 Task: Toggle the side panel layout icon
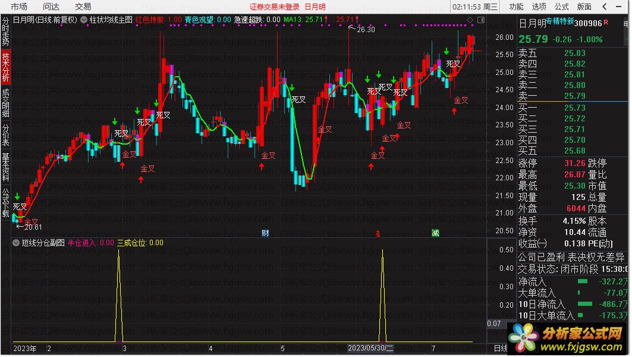tap(481, 20)
